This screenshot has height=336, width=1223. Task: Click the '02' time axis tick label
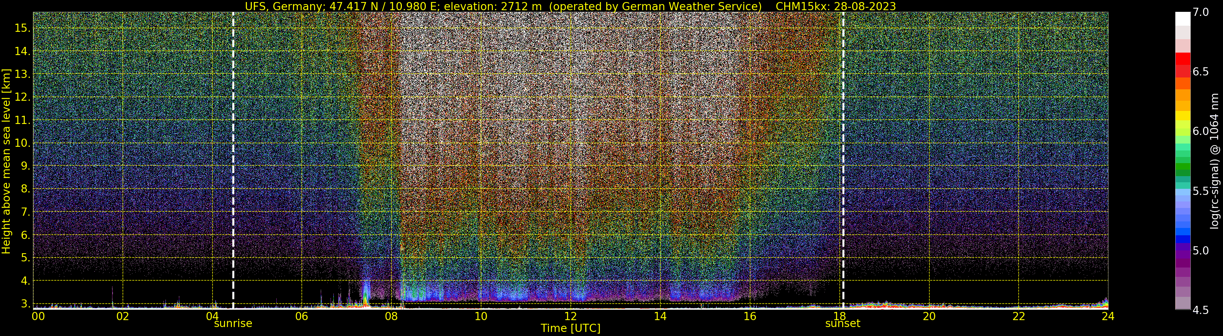(x=123, y=316)
